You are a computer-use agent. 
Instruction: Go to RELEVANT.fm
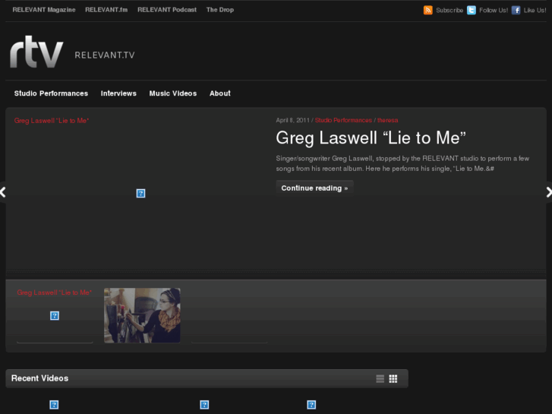tap(106, 10)
